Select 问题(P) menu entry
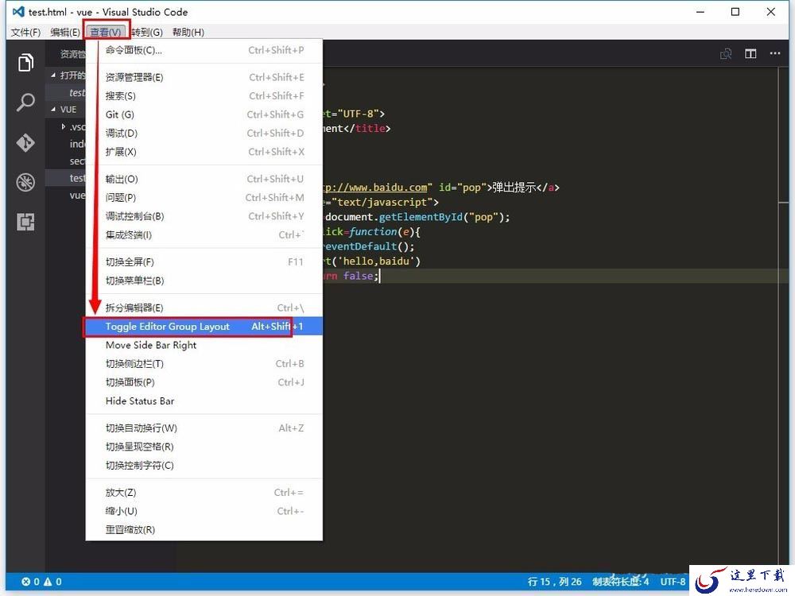 [x=204, y=198]
